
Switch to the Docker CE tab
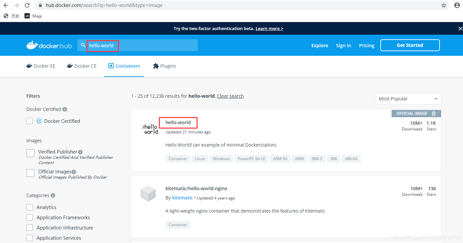coord(82,66)
